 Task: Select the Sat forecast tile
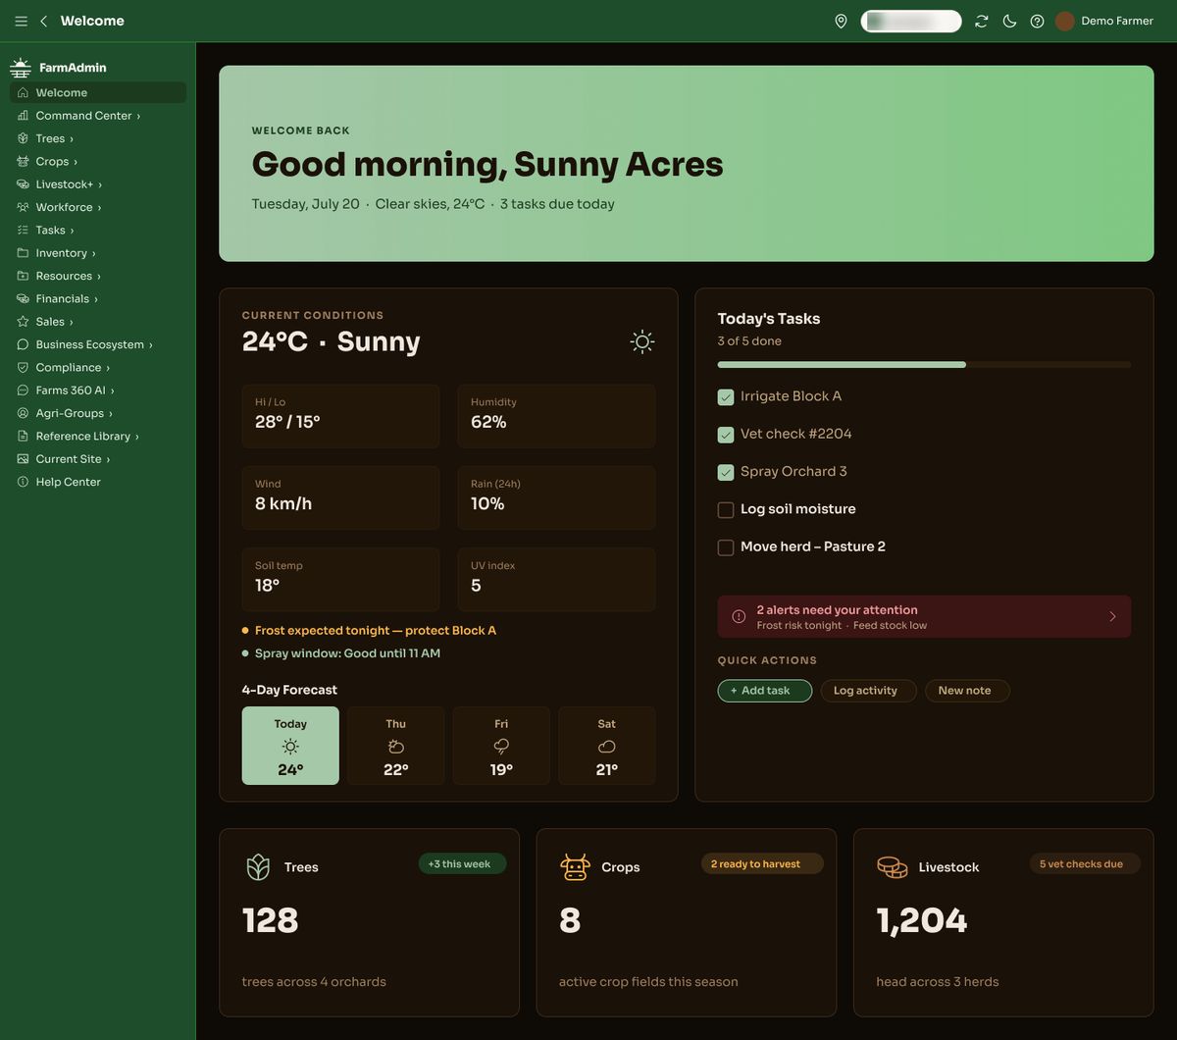[x=607, y=746]
